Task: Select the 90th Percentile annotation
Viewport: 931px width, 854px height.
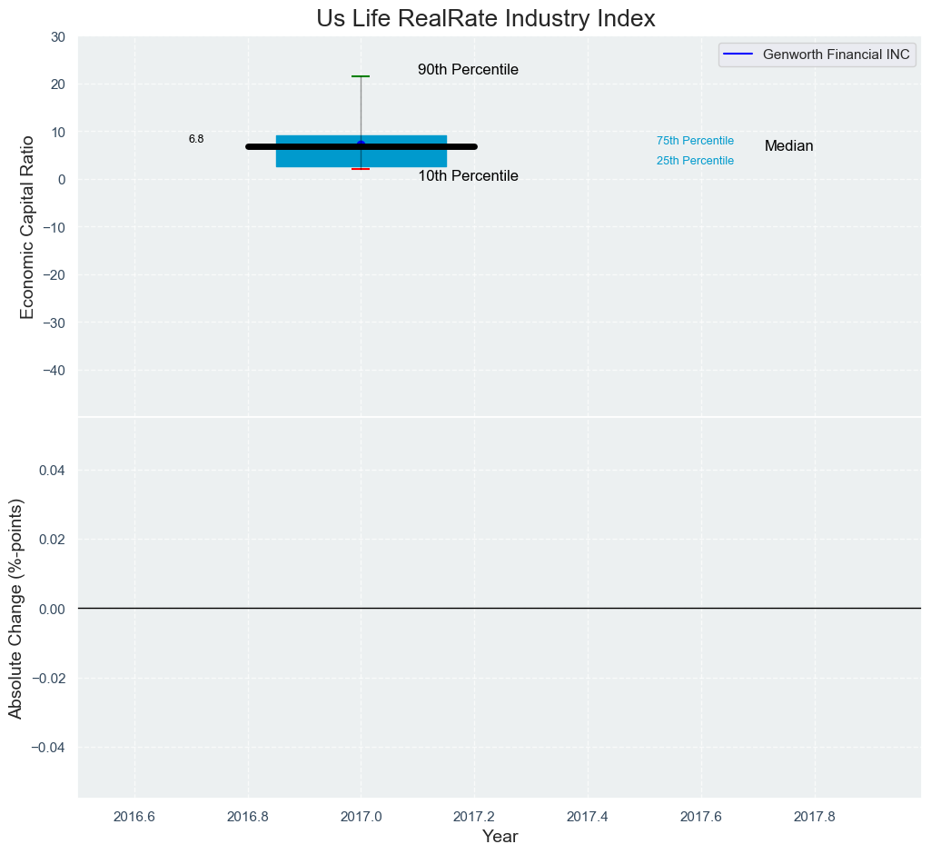Action: 468,70
